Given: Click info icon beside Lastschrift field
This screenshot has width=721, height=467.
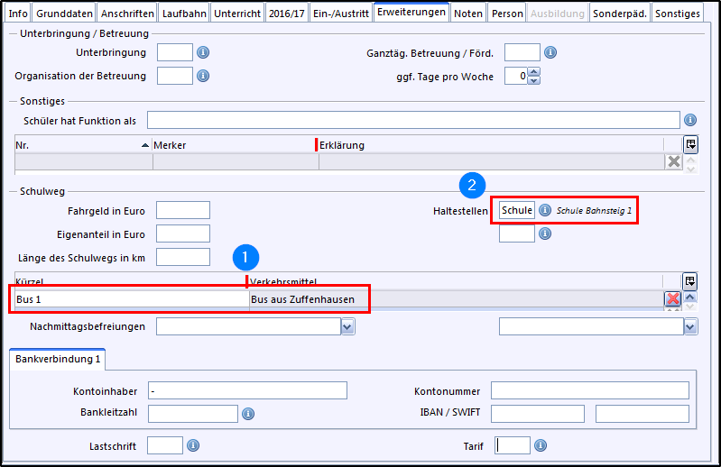Looking at the screenshot, I should 193,445.
